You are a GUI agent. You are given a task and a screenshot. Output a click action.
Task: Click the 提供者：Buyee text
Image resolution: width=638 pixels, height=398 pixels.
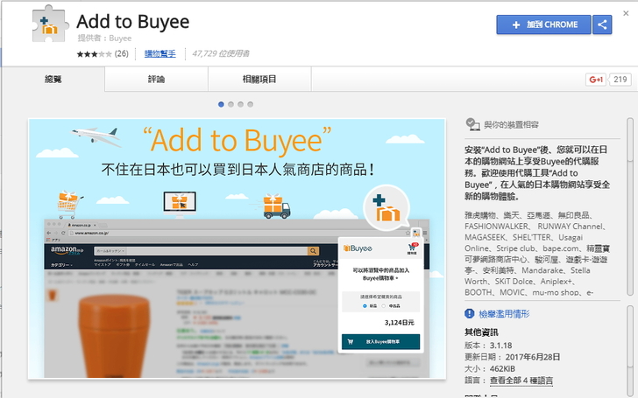tap(104, 38)
